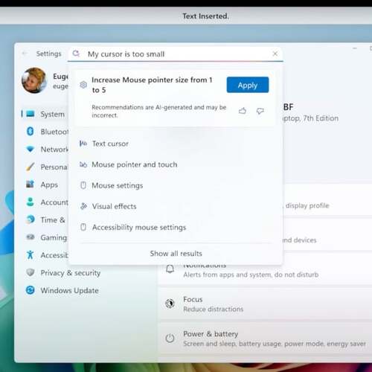Click the Accessibility figure icon
The height and width of the screenshot is (372, 372).
[30, 254]
